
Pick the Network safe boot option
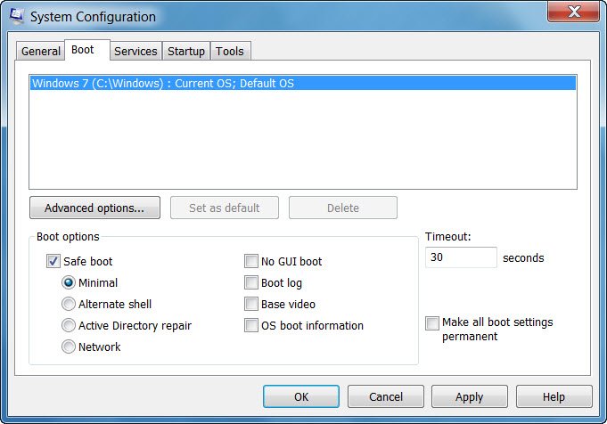pos(69,347)
